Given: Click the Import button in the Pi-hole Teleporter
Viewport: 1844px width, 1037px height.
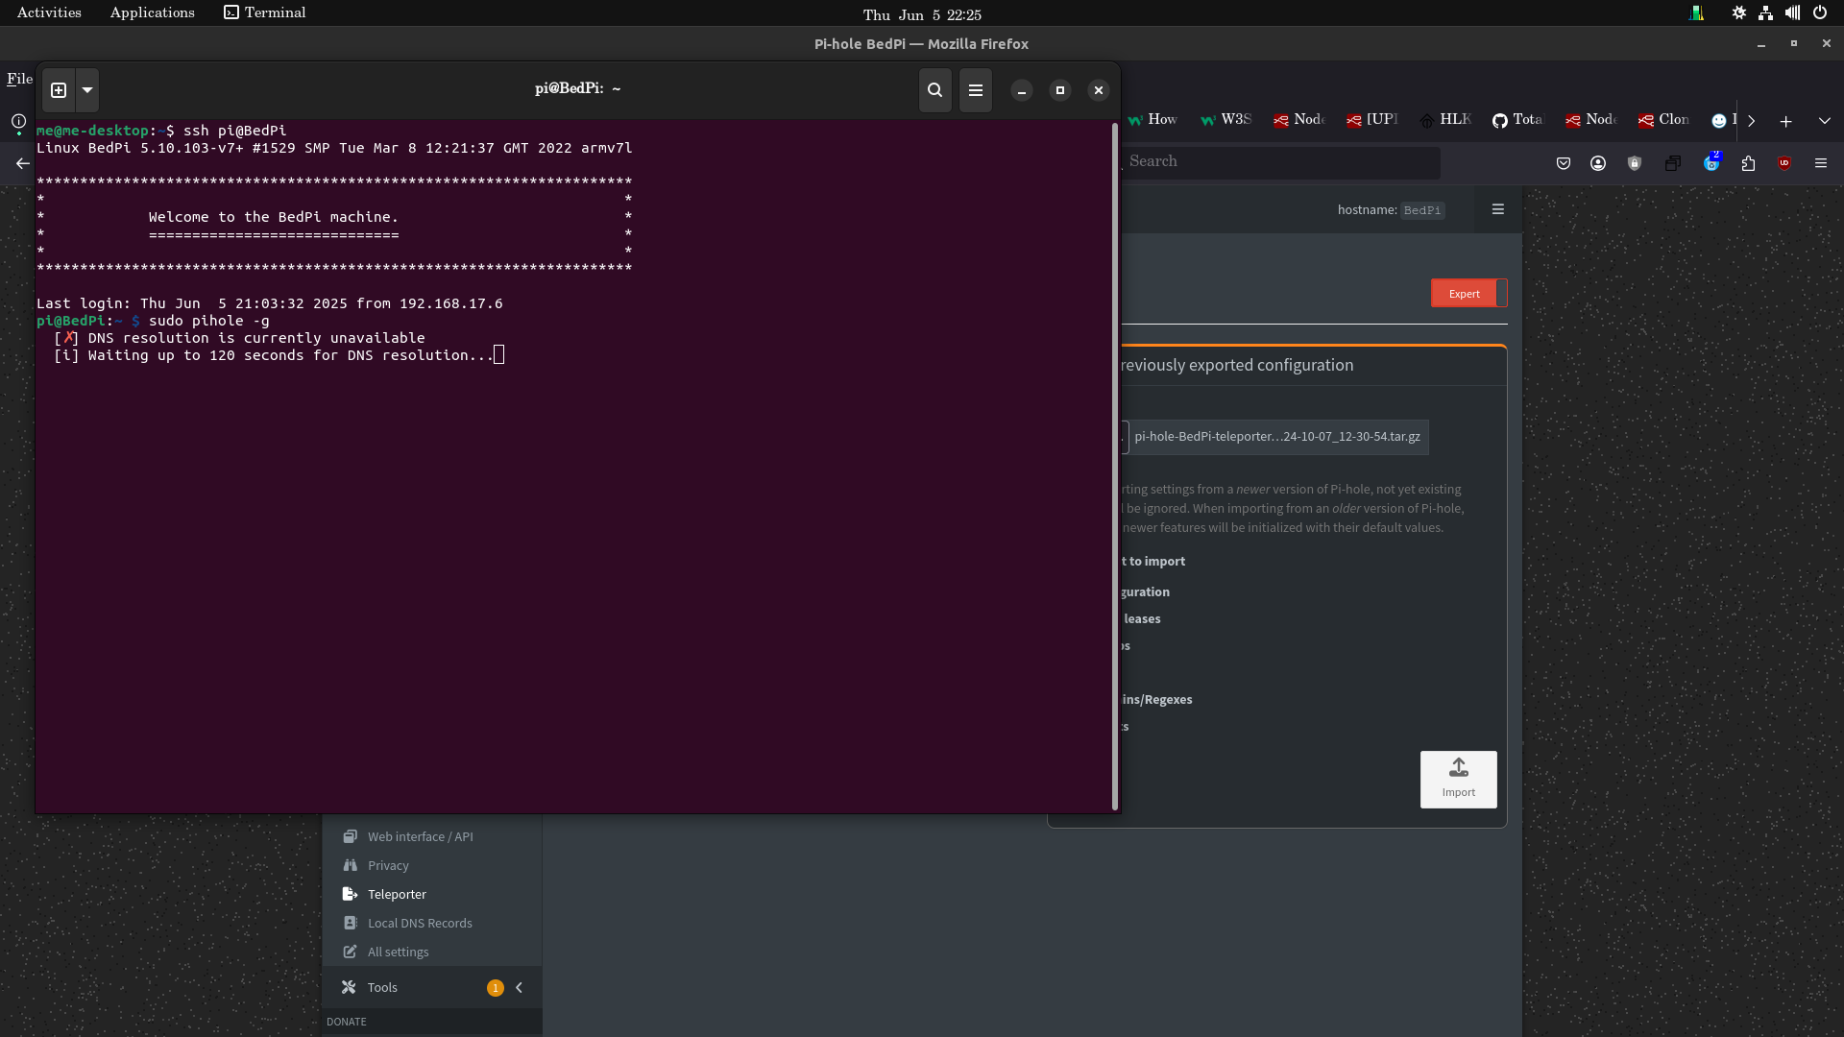Looking at the screenshot, I should coord(1458,780).
